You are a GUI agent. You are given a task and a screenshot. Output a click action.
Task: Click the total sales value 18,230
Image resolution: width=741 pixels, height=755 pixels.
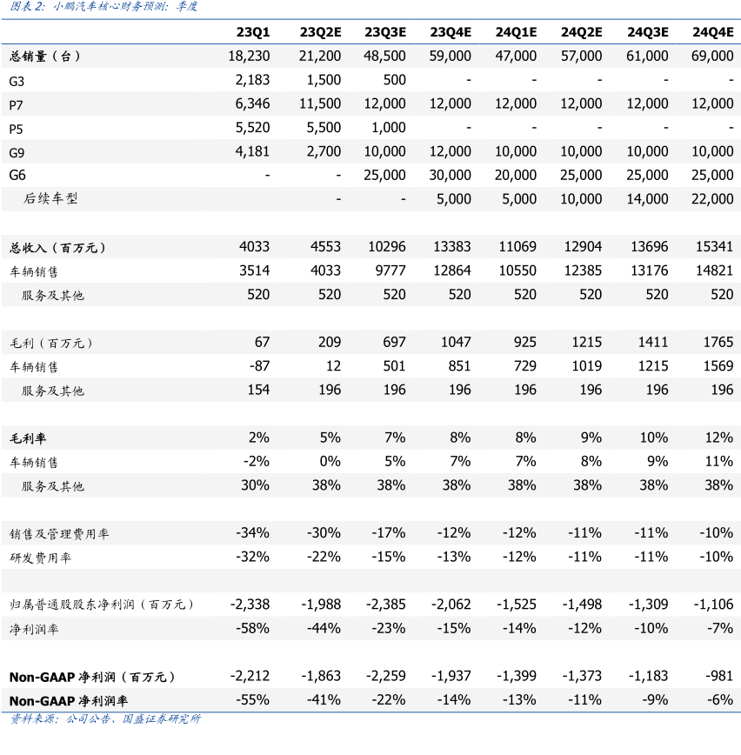pyautogui.click(x=249, y=56)
